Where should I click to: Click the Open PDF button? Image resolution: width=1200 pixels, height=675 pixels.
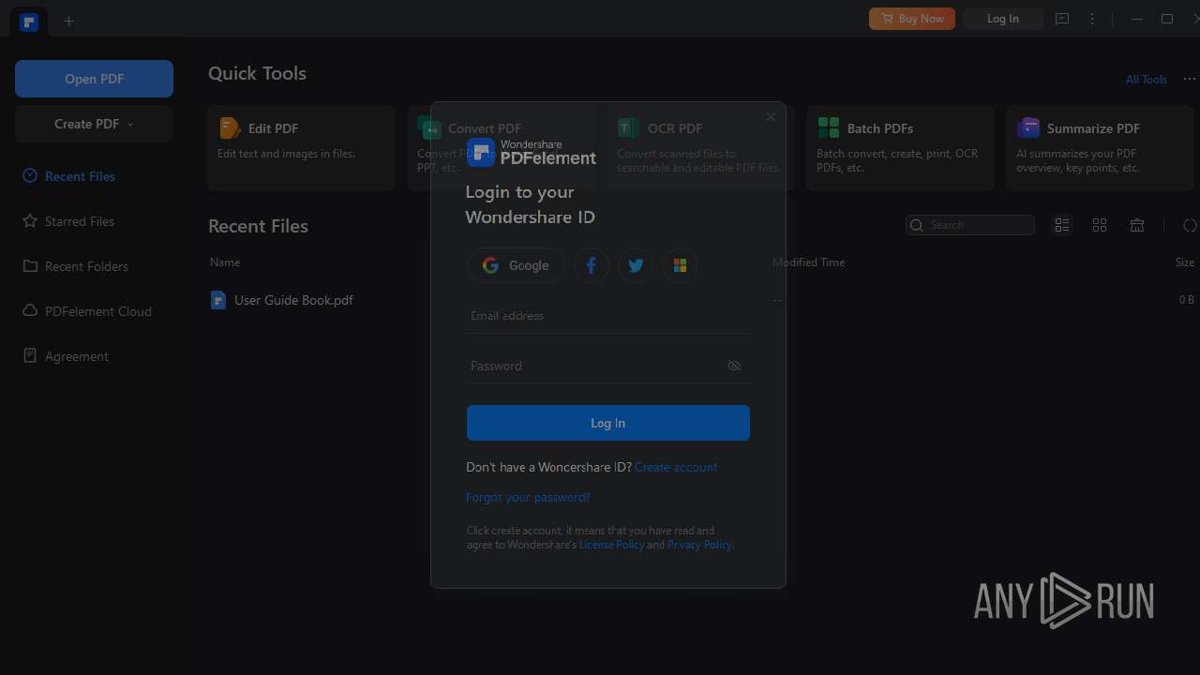click(x=94, y=79)
